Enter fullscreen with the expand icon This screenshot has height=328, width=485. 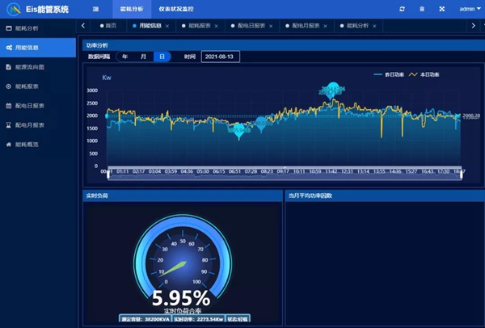click(x=442, y=9)
